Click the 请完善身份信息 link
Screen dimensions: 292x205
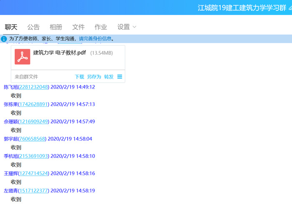95,39
